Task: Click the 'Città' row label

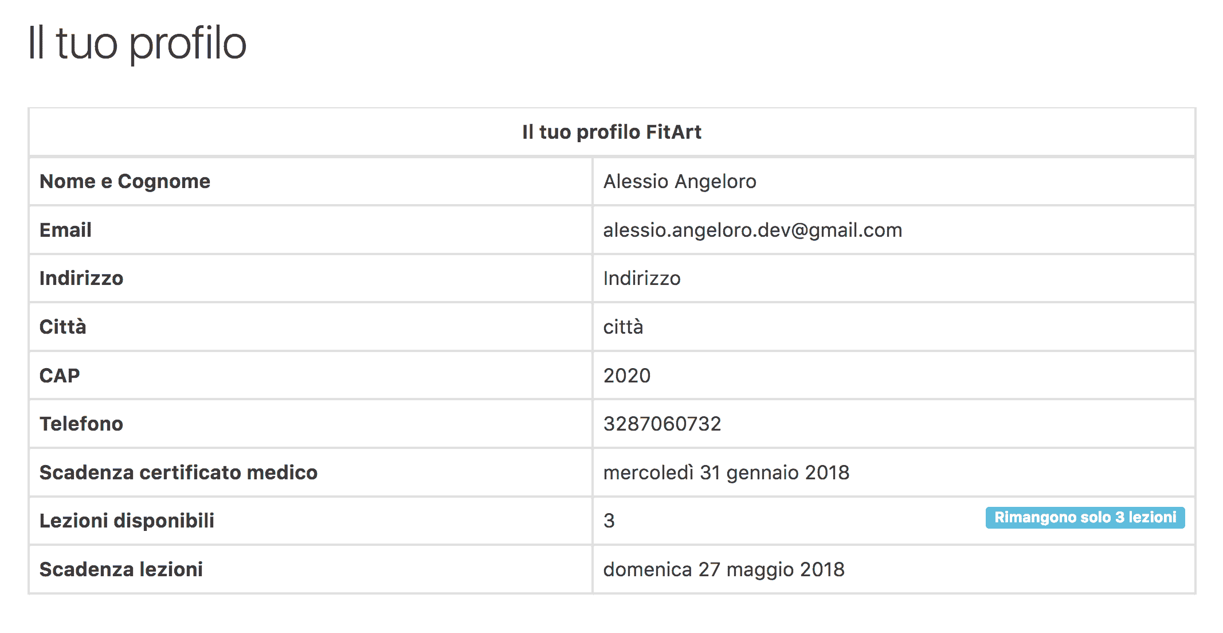Action: click(x=62, y=326)
